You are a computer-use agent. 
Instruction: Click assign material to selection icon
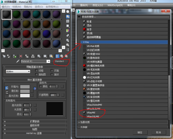14,56
